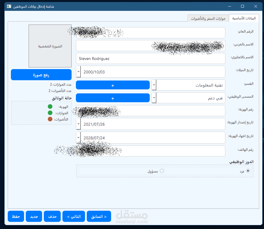Screen dimensions: 264x229
Task: Select the مسؤول role radio button
Action: tap(162, 170)
